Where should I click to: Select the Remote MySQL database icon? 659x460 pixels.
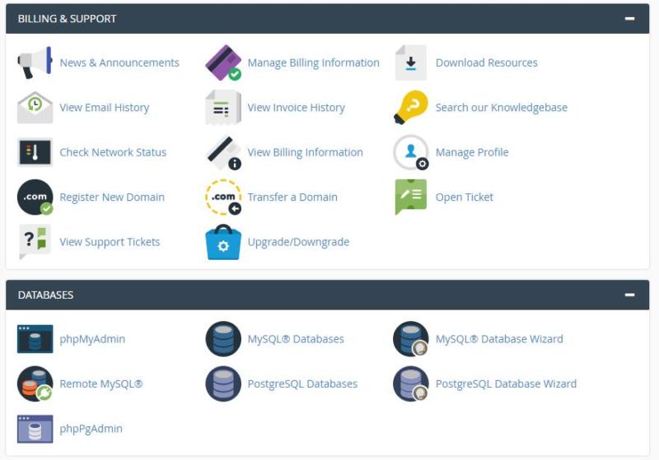click(x=35, y=383)
